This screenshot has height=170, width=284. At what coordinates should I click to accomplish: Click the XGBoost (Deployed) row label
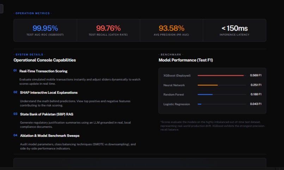click(177, 75)
